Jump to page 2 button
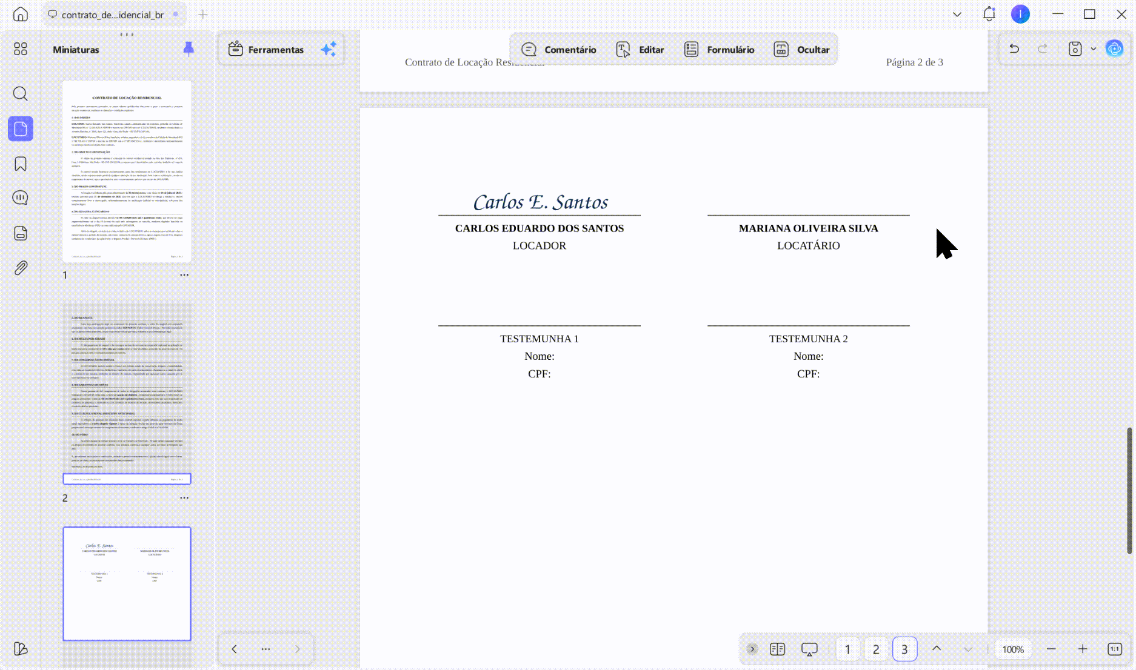Screen dimensions: 1136x670 [x=876, y=649]
